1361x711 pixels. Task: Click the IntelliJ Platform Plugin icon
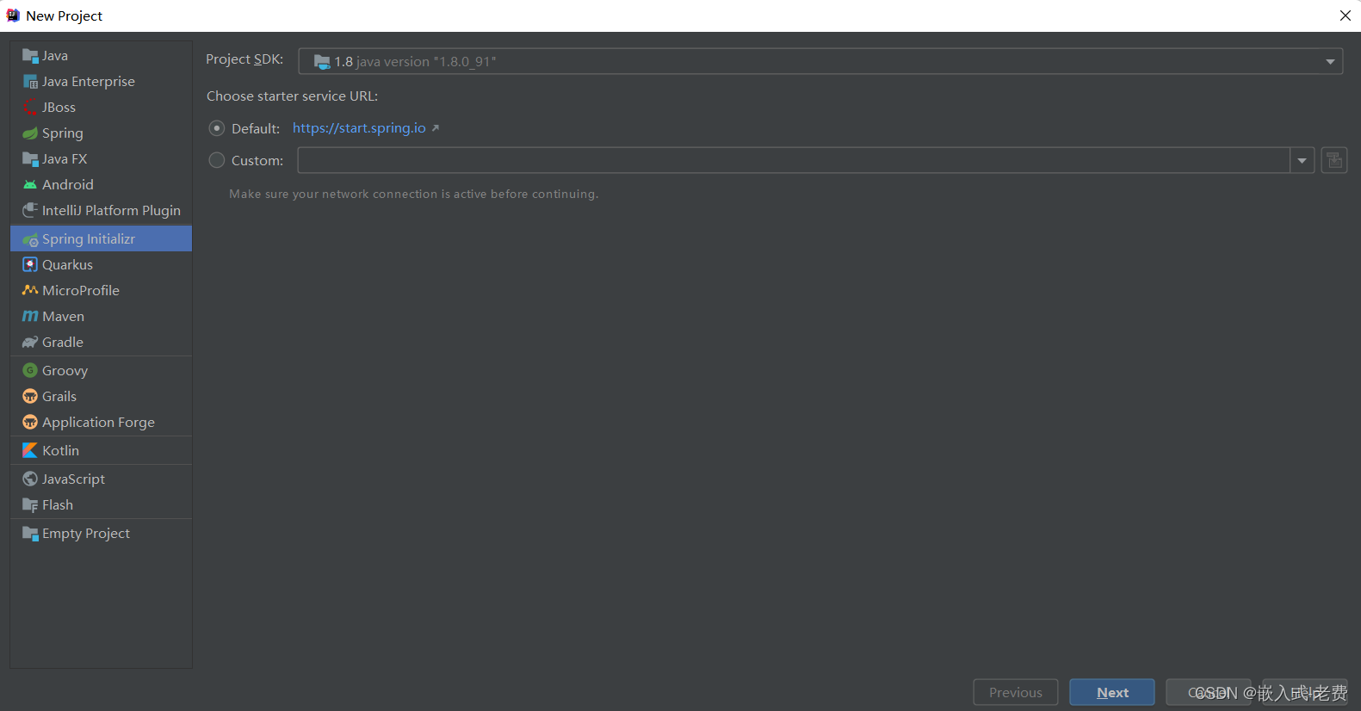30,211
